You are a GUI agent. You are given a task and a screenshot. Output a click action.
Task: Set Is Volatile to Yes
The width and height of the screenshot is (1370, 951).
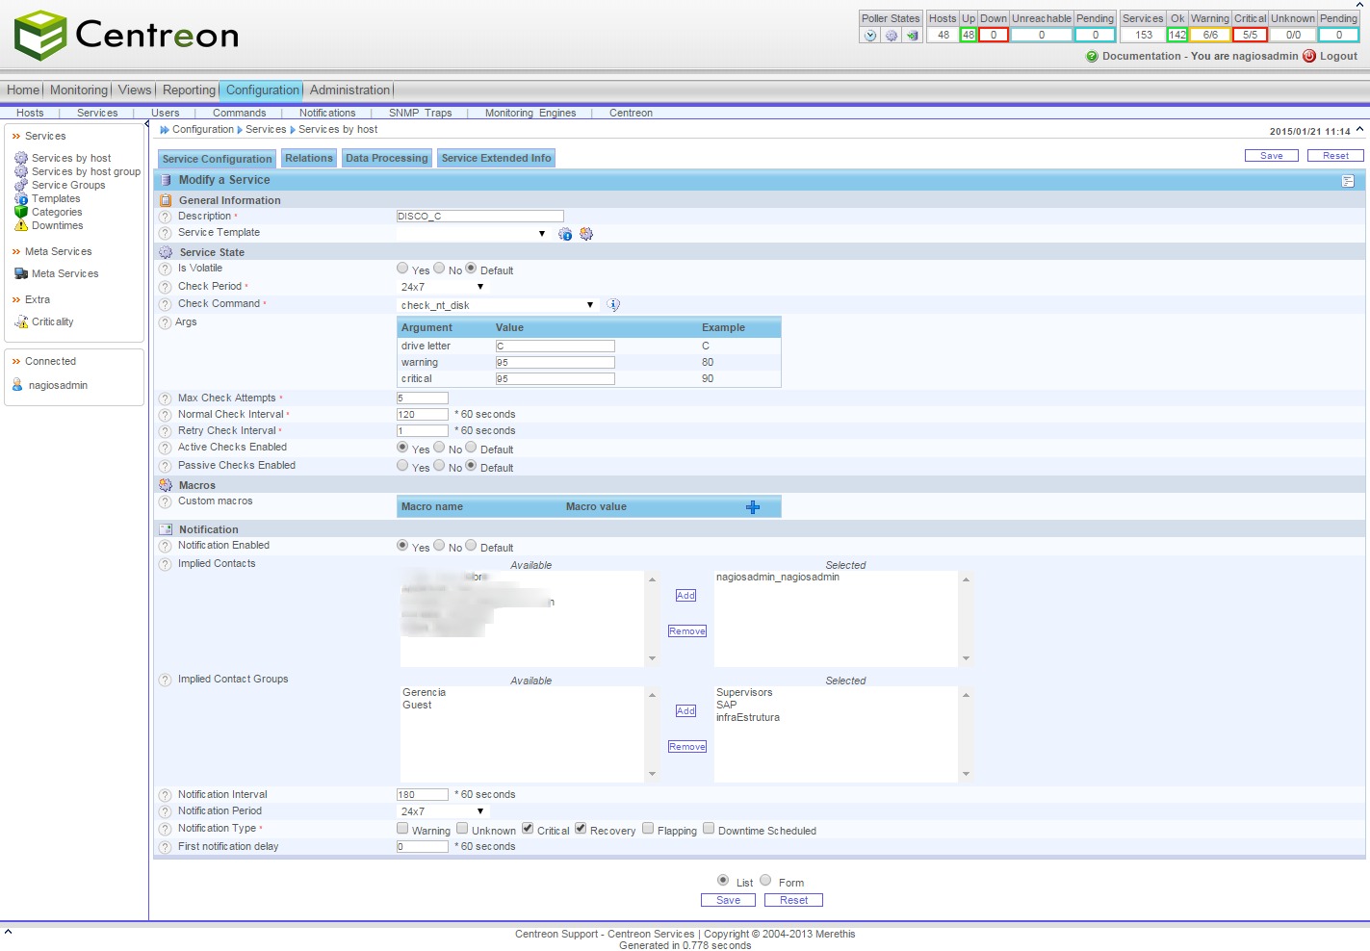402,269
